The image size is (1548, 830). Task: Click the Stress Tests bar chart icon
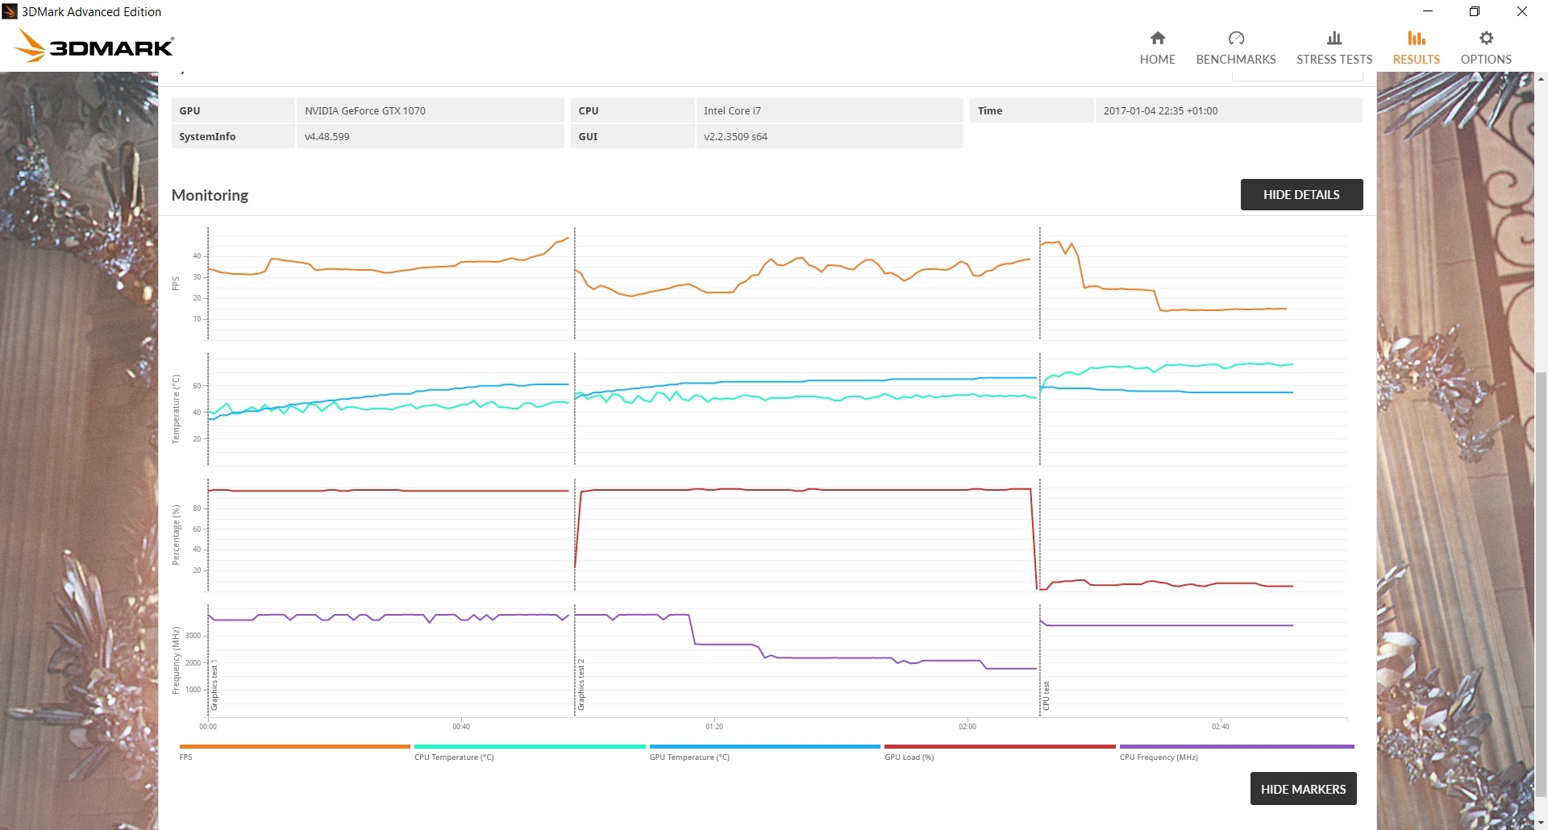[x=1334, y=38]
